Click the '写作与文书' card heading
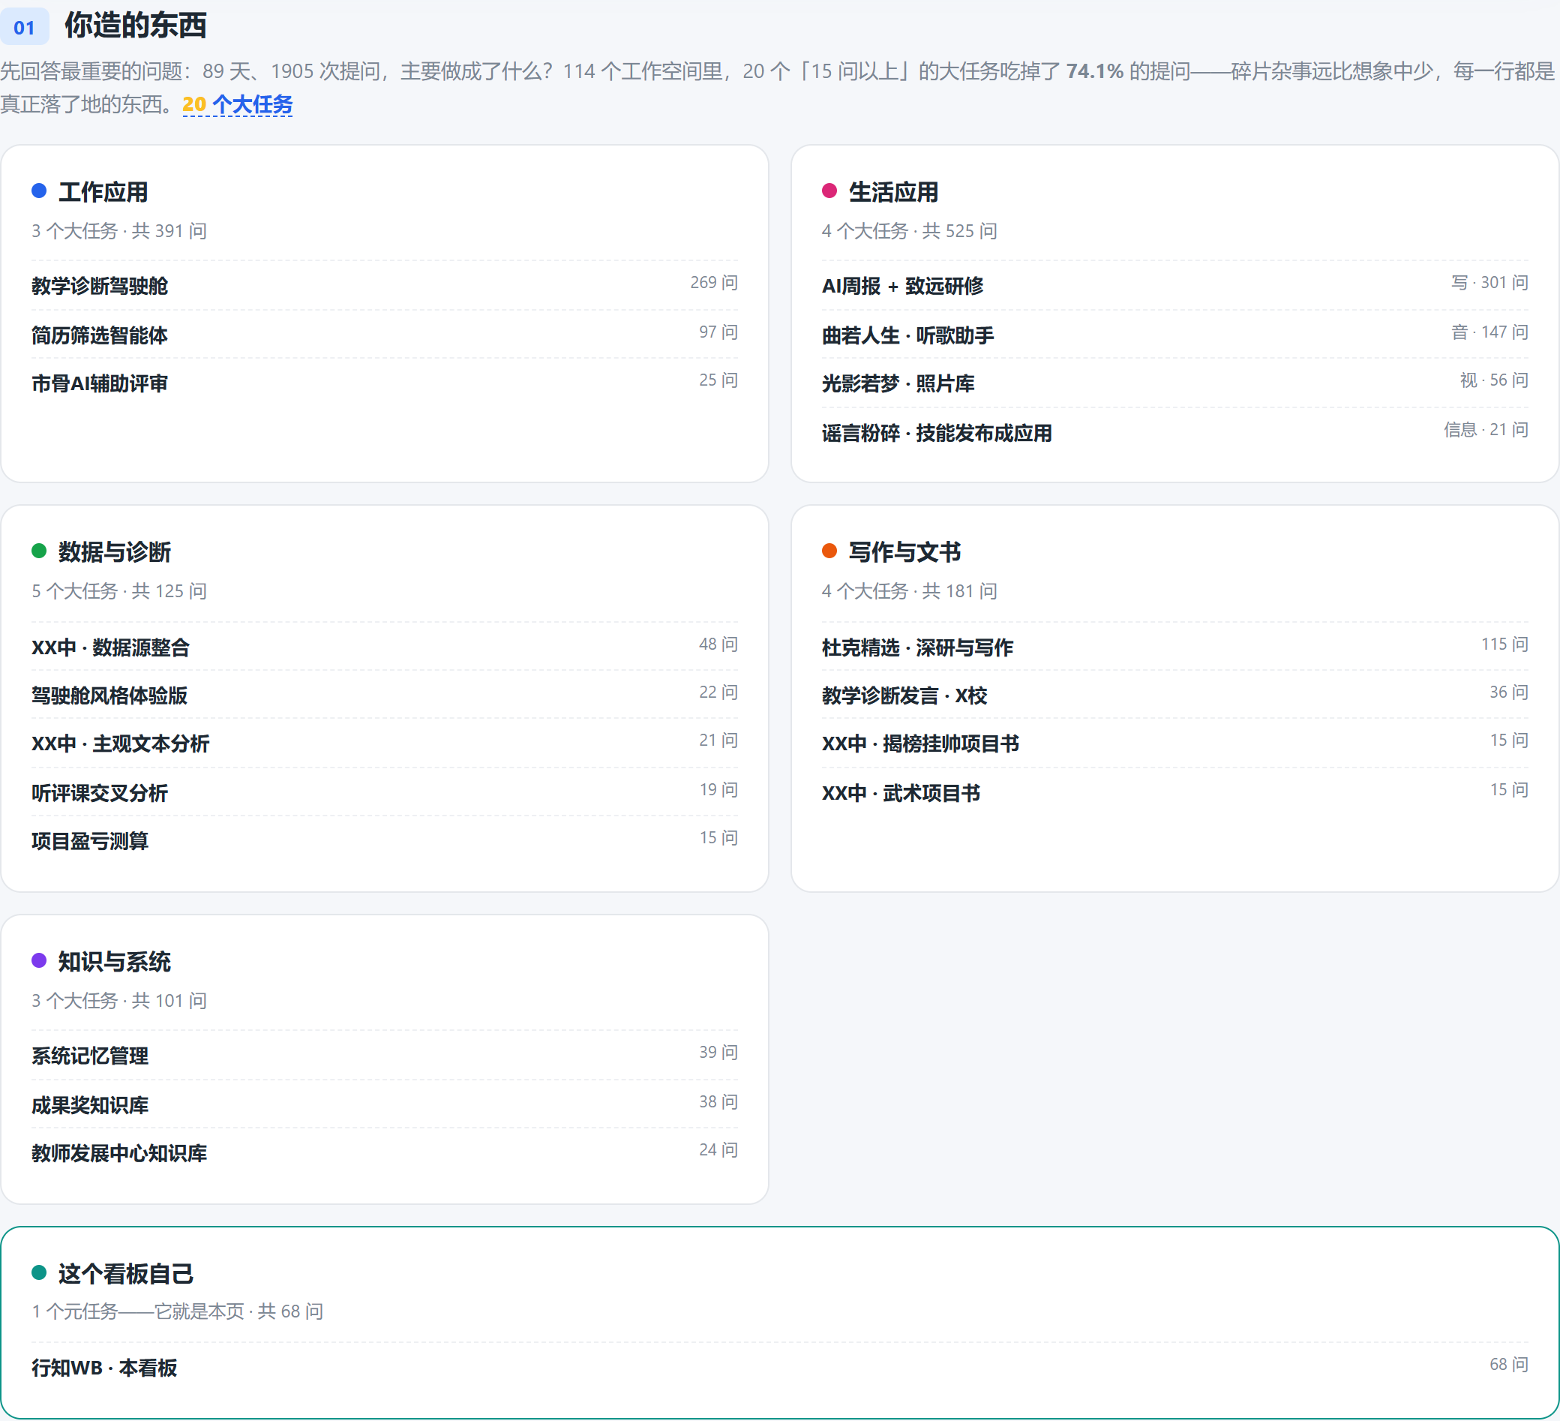The width and height of the screenshot is (1560, 1421). tap(904, 552)
